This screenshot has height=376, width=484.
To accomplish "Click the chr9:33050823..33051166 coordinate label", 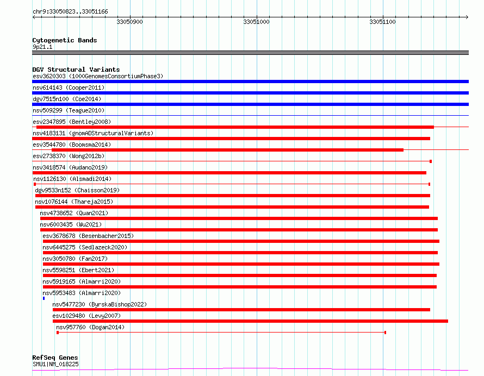I will pyautogui.click(x=70, y=12).
